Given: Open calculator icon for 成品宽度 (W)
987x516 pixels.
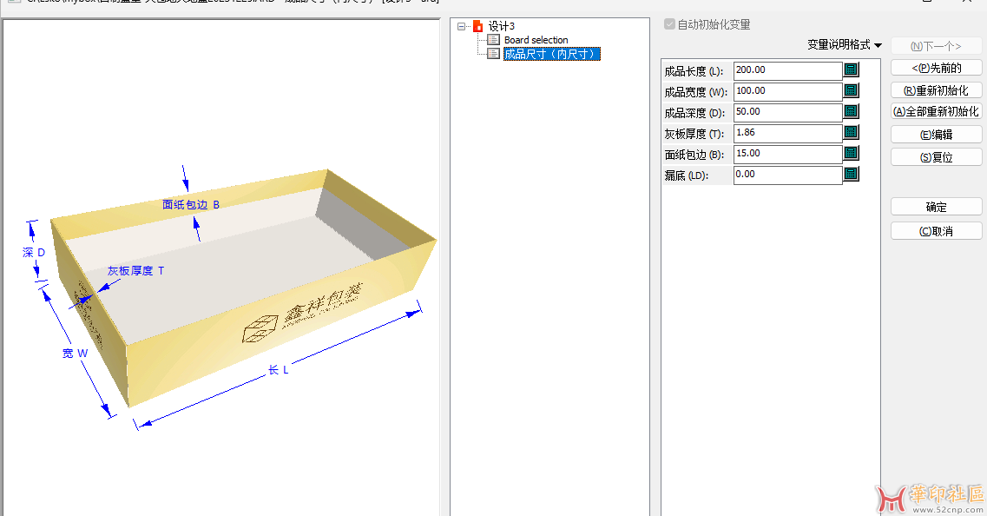Looking at the screenshot, I should 851,90.
